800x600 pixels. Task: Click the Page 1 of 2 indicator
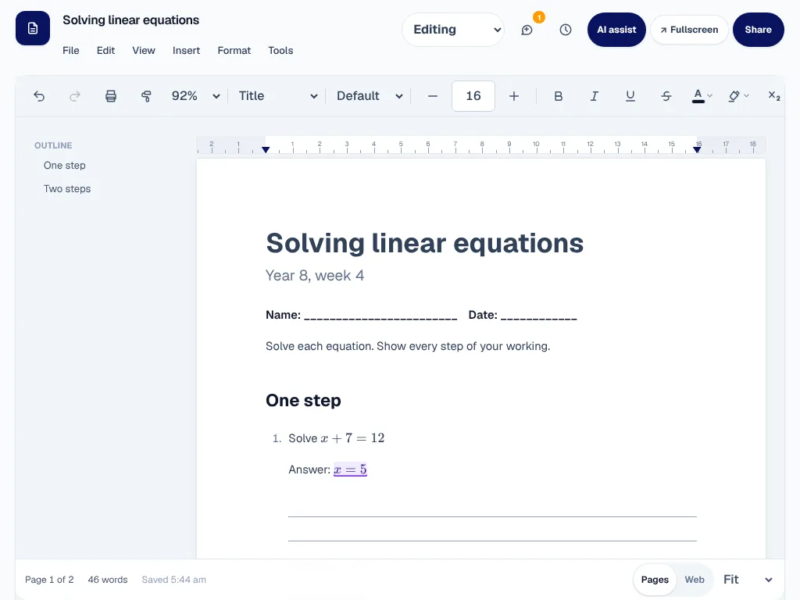tap(49, 580)
